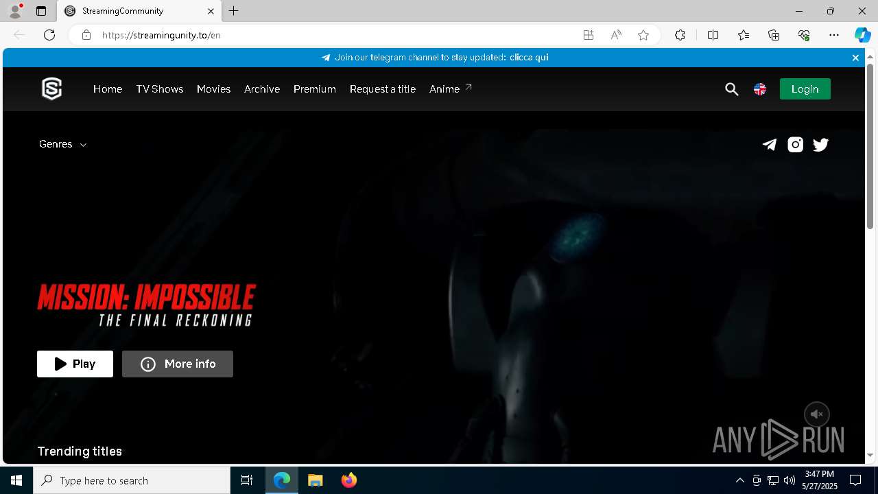Open Browser essentials heart icon

(804, 35)
